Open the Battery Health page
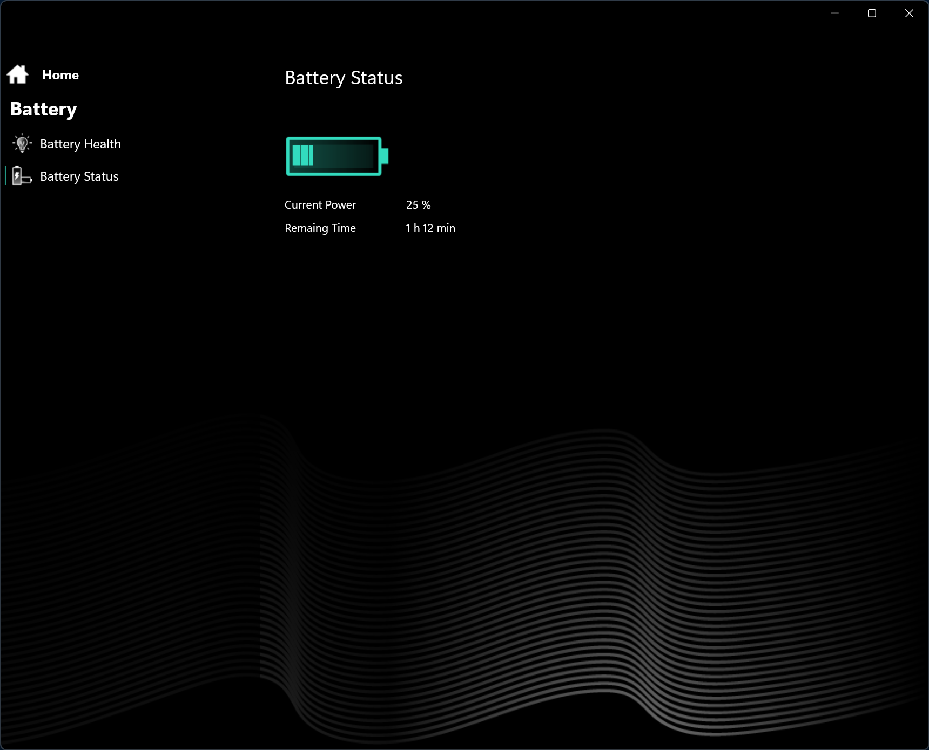Image resolution: width=929 pixels, height=750 pixels. 80,144
